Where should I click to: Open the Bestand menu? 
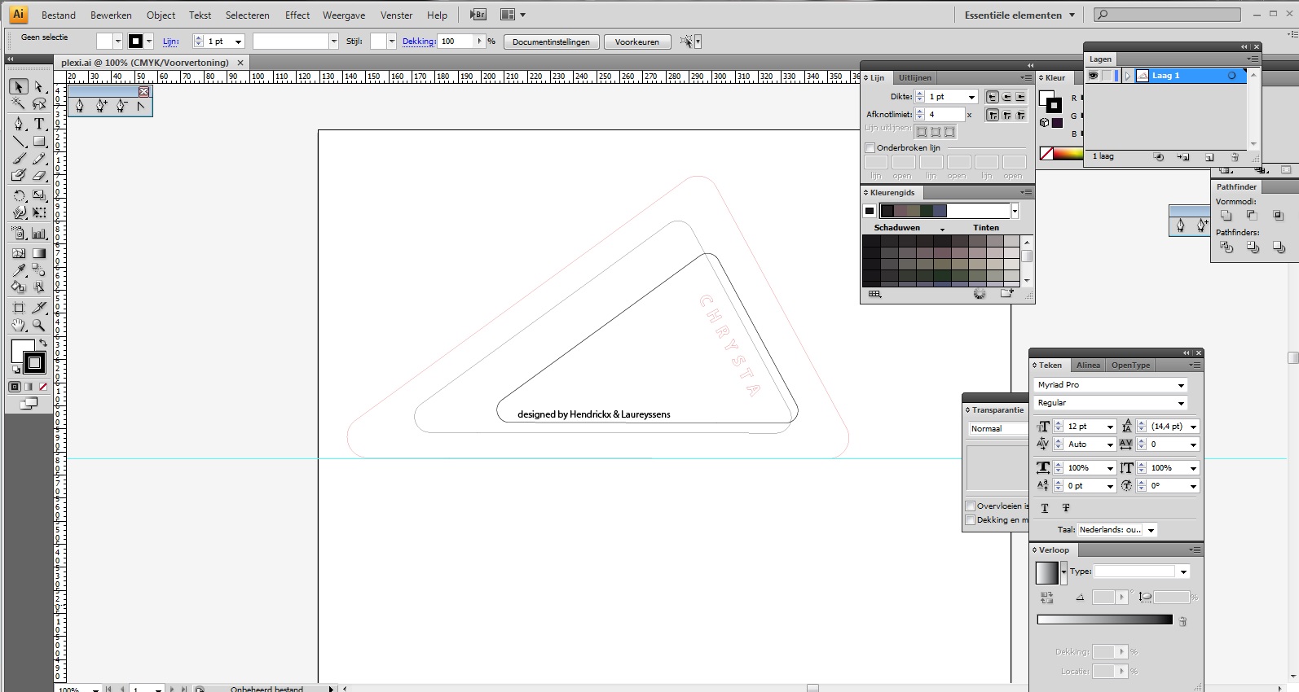[x=59, y=15]
